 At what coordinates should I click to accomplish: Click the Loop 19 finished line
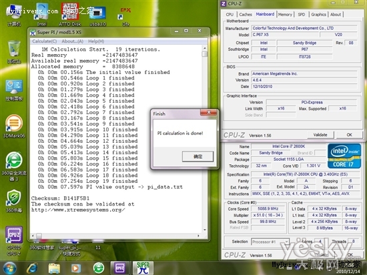point(88,181)
